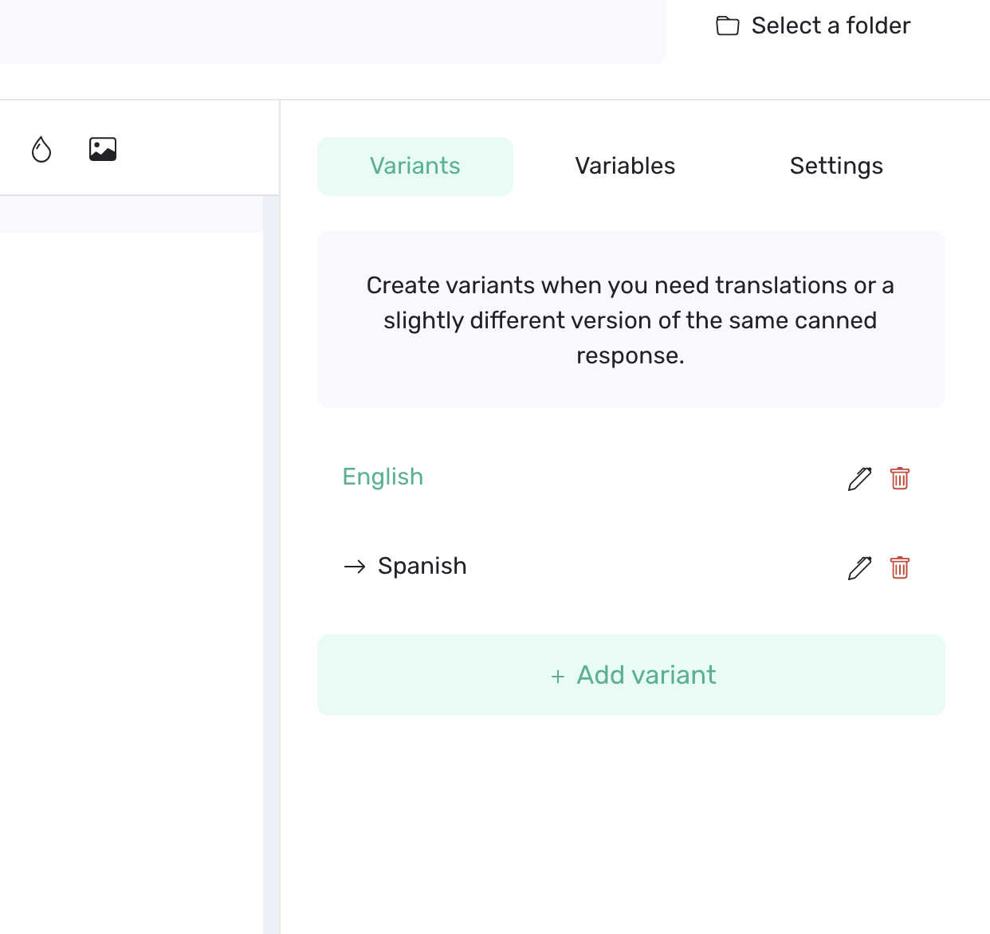Select the Spanish variant label
Viewport: 990px width, 934px height.
(x=422, y=567)
